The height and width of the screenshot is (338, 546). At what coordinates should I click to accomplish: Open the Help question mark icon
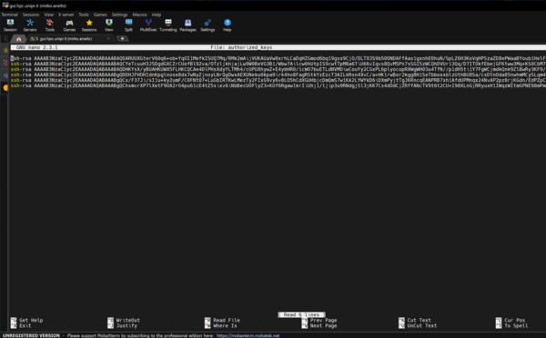point(227,25)
